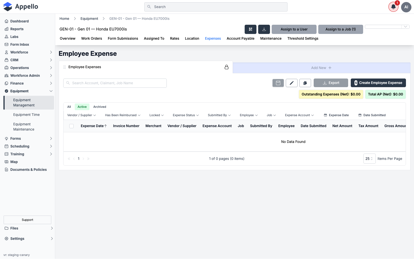
Task: Sort by Expense Date column header
Action: click(94, 126)
